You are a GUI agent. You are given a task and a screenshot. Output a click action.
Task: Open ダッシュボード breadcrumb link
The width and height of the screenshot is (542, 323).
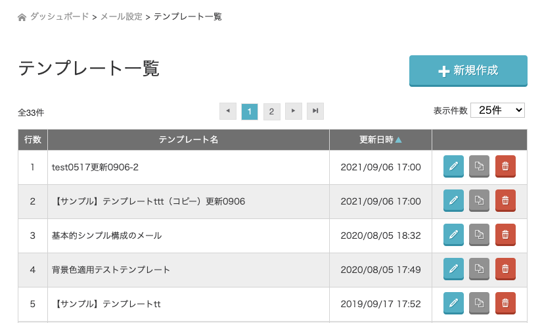coord(59,16)
